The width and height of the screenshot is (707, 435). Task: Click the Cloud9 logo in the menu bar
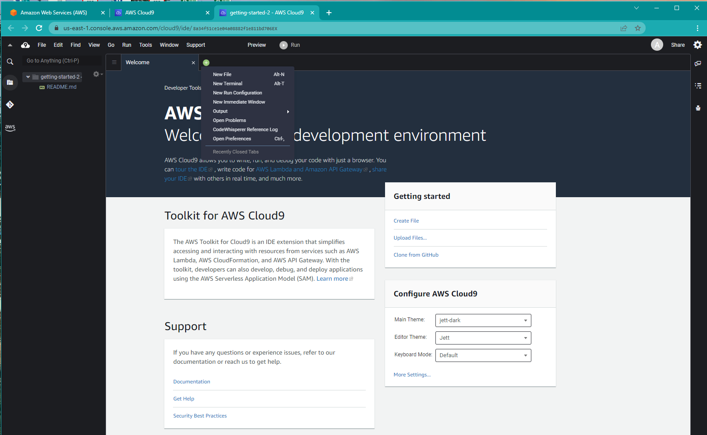point(25,45)
